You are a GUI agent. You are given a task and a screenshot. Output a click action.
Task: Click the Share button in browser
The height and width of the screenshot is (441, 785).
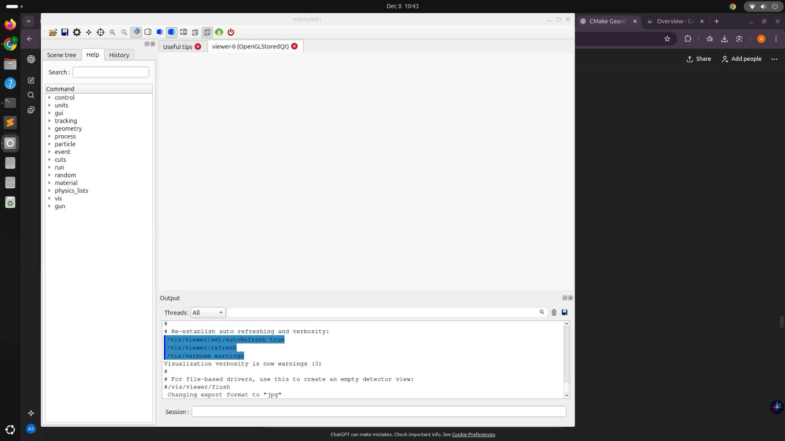pyautogui.click(x=699, y=59)
